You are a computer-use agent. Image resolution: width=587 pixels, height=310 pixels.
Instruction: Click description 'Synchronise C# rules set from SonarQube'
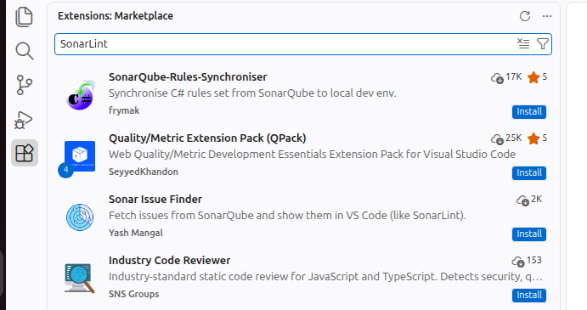pos(252,93)
